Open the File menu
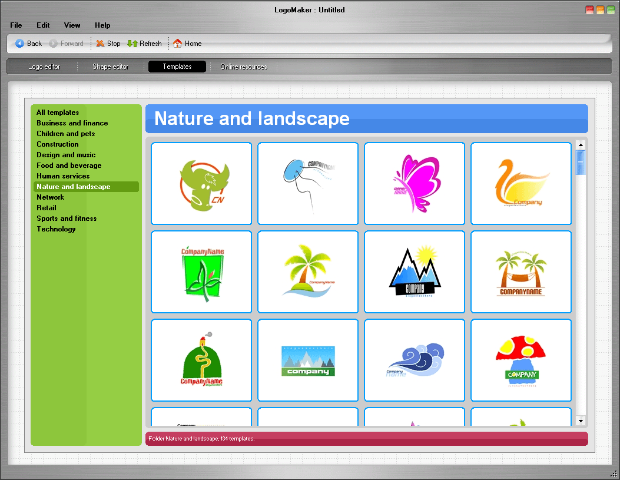Screen dimensions: 620x480 [x=15, y=25]
